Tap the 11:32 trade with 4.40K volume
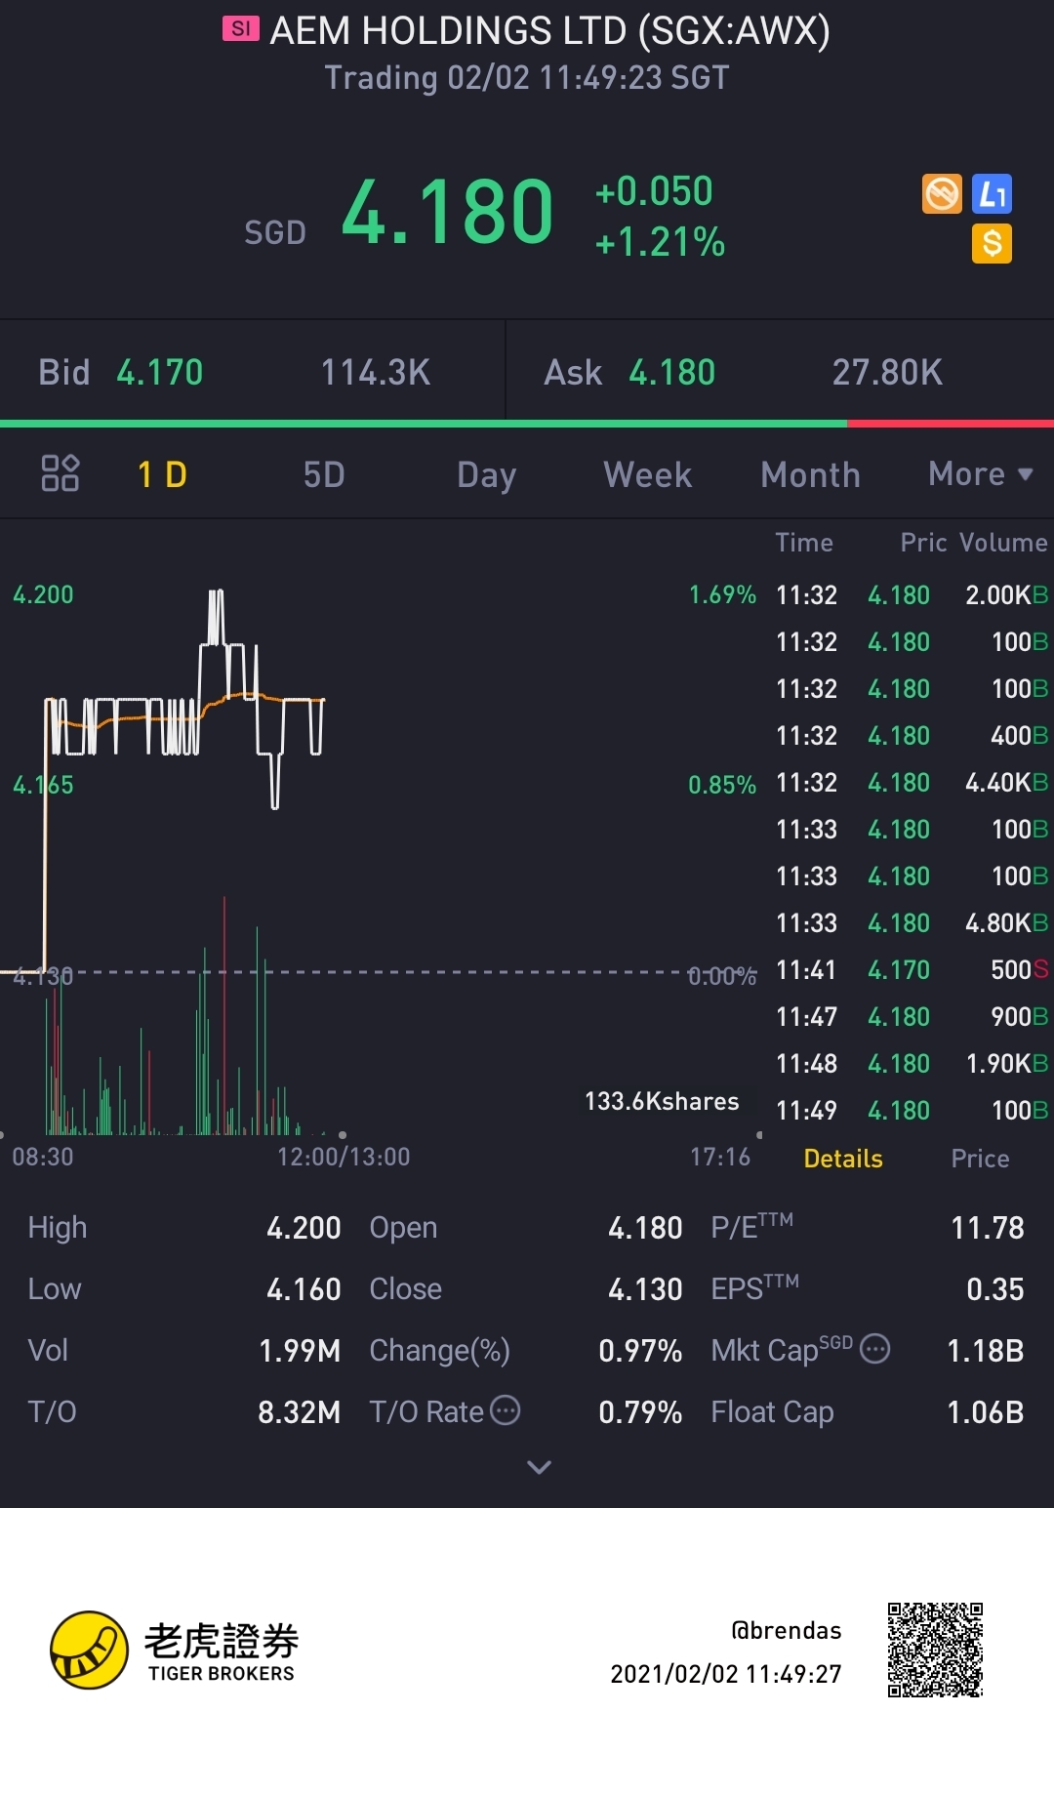 coord(912,782)
